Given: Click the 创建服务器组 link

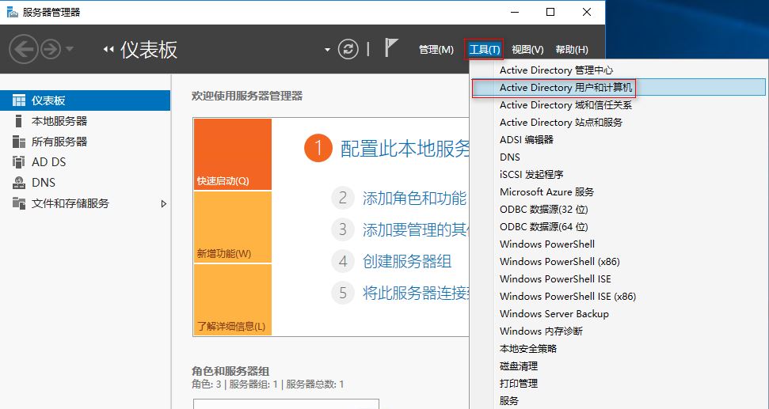Looking at the screenshot, I should click(x=406, y=261).
